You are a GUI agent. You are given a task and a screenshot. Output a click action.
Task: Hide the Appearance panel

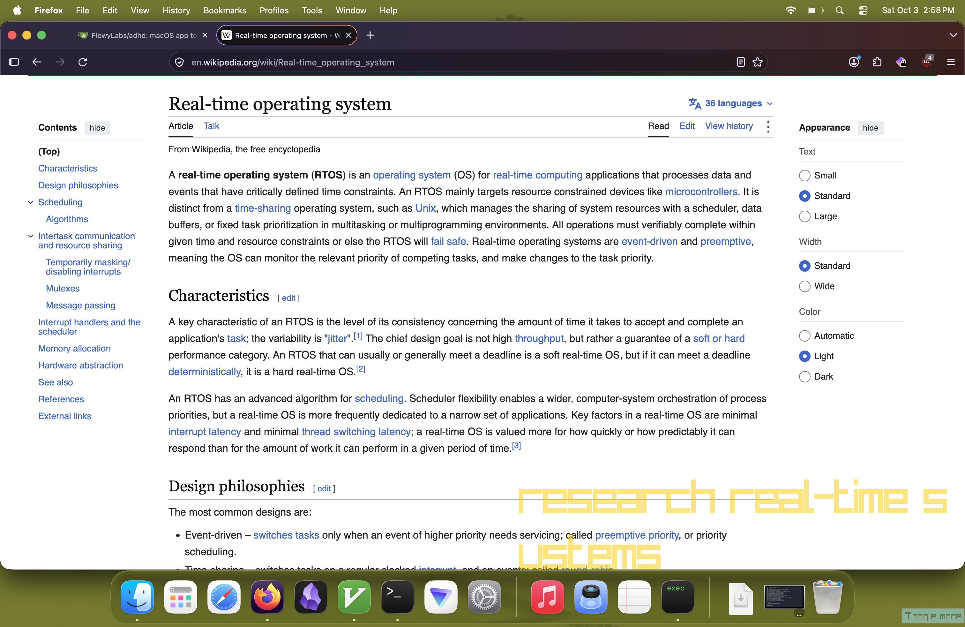[x=870, y=128]
